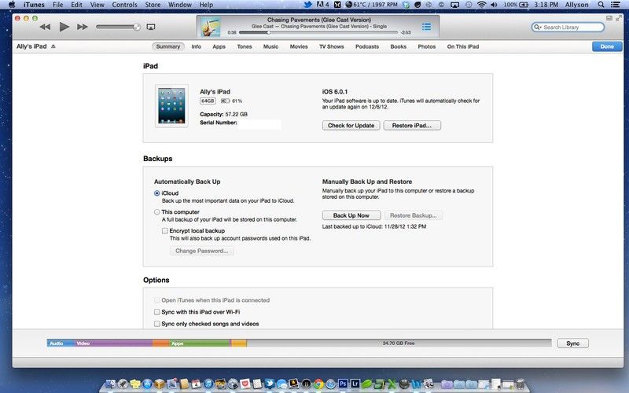Open the AirPlay output icon
The width and height of the screenshot is (629, 393).
(x=151, y=27)
